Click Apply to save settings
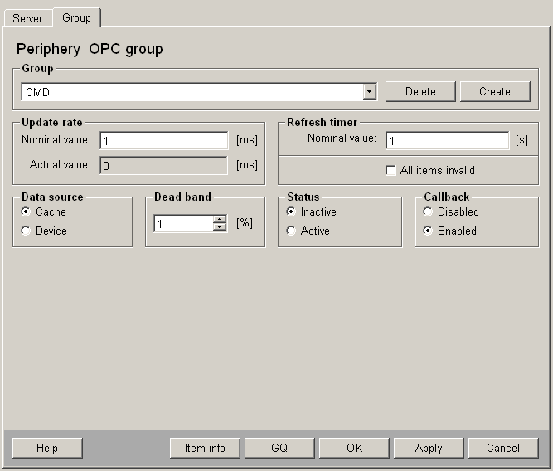 point(429,448)
